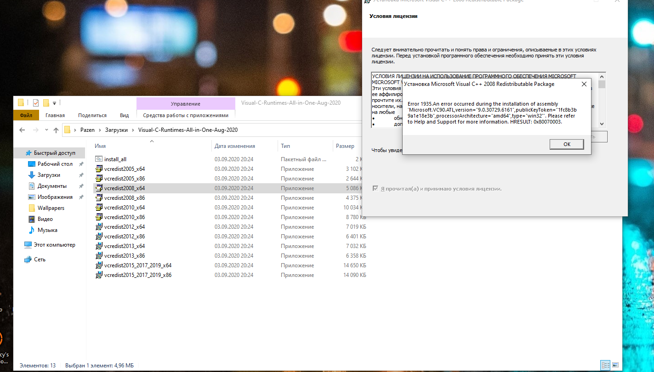Select Быстрый доступ in navigation pane
654x372 pixels.
(50, 153)
